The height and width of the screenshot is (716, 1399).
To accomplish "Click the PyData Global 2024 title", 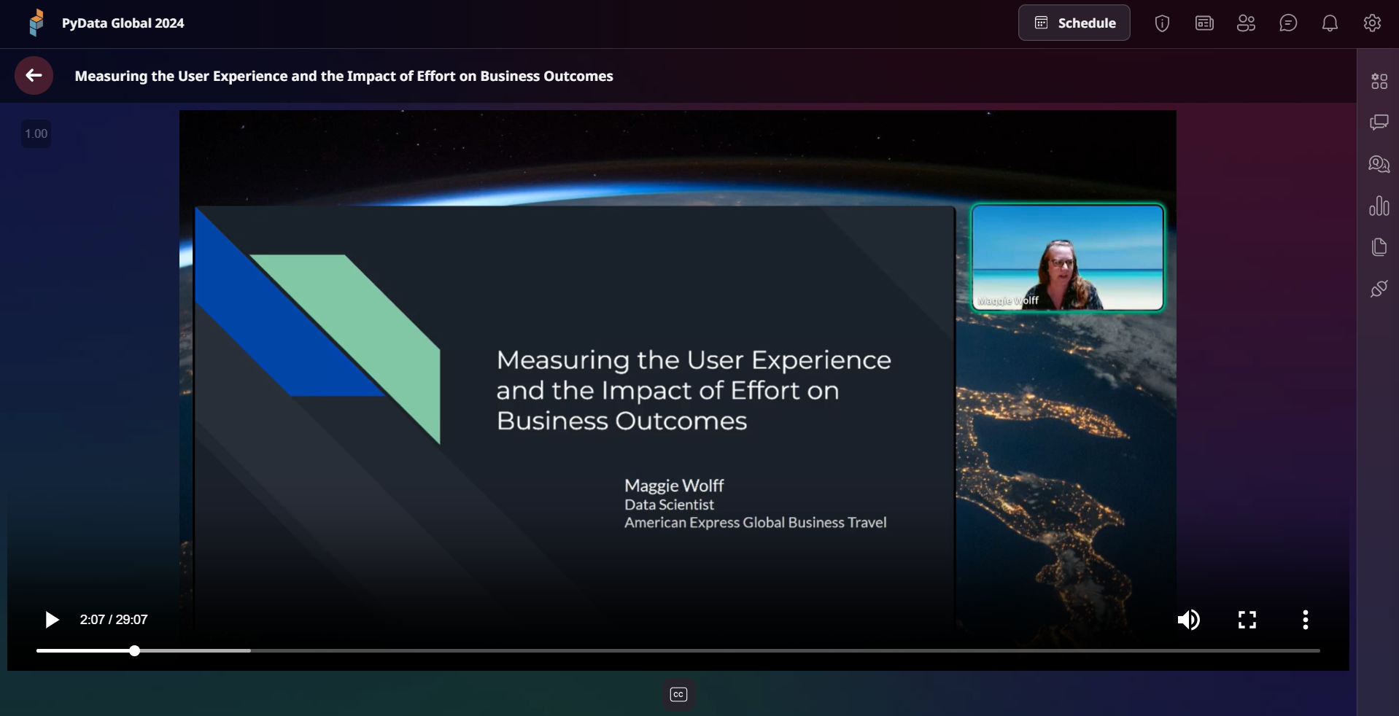I will 123,23.
